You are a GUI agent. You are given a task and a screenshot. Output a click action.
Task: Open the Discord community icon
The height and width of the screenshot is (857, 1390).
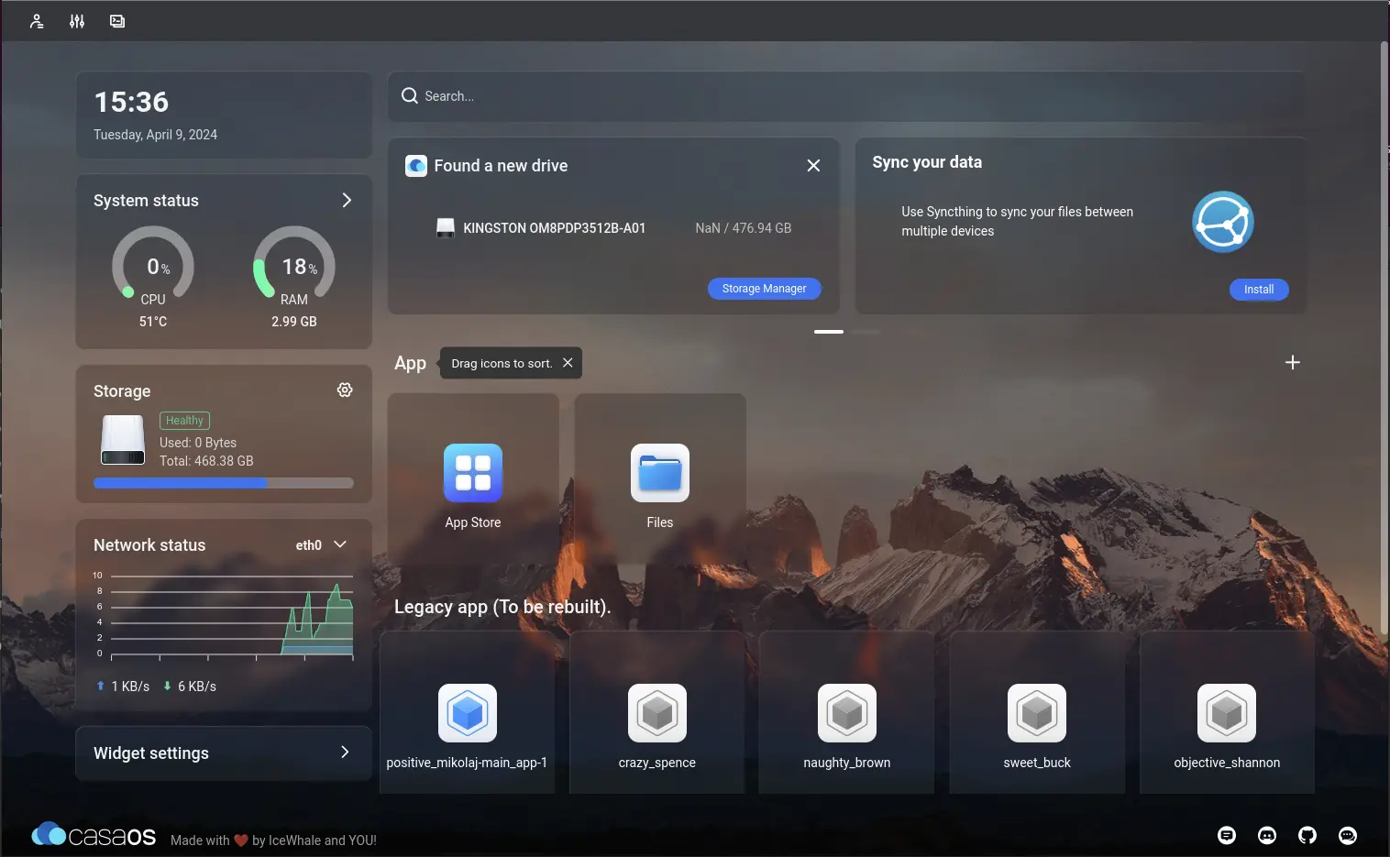pos(1267,835)
